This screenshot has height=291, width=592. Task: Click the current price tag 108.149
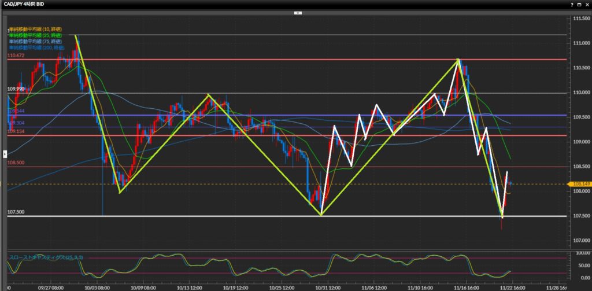click(581, 184)
